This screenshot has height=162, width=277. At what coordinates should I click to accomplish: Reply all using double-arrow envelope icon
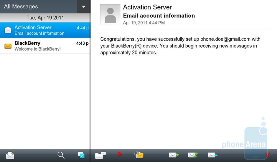[193, 155]
